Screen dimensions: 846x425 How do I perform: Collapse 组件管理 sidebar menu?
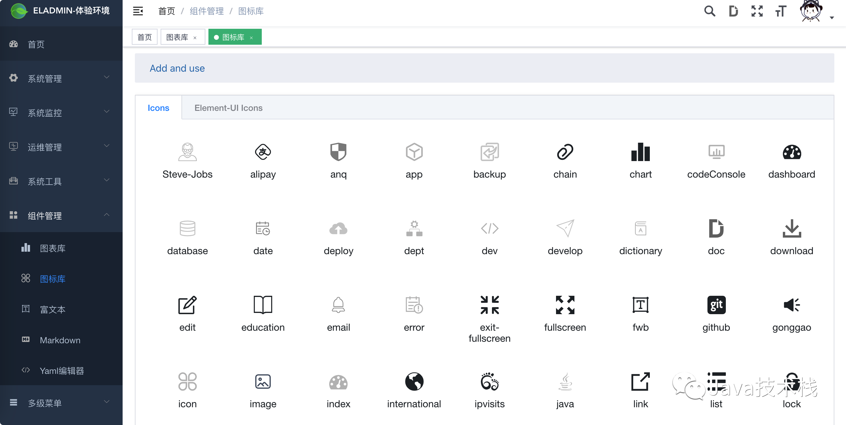[x=61, y=215]
